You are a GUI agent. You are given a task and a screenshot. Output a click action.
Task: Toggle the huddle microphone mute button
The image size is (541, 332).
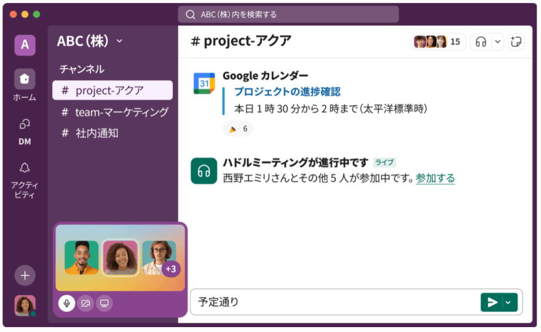pos(66,303)
